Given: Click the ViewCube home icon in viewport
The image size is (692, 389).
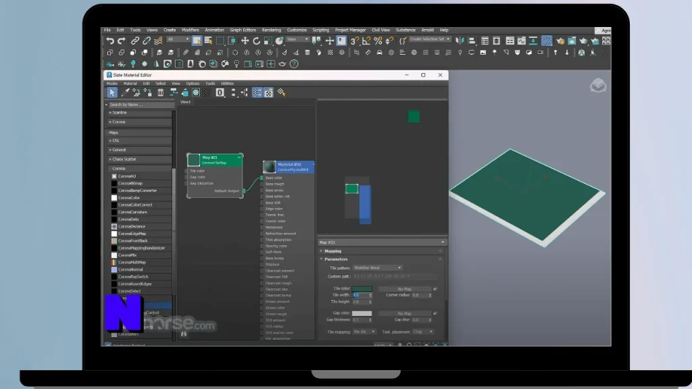Looking at the screenshot, I should pos(598,85).
